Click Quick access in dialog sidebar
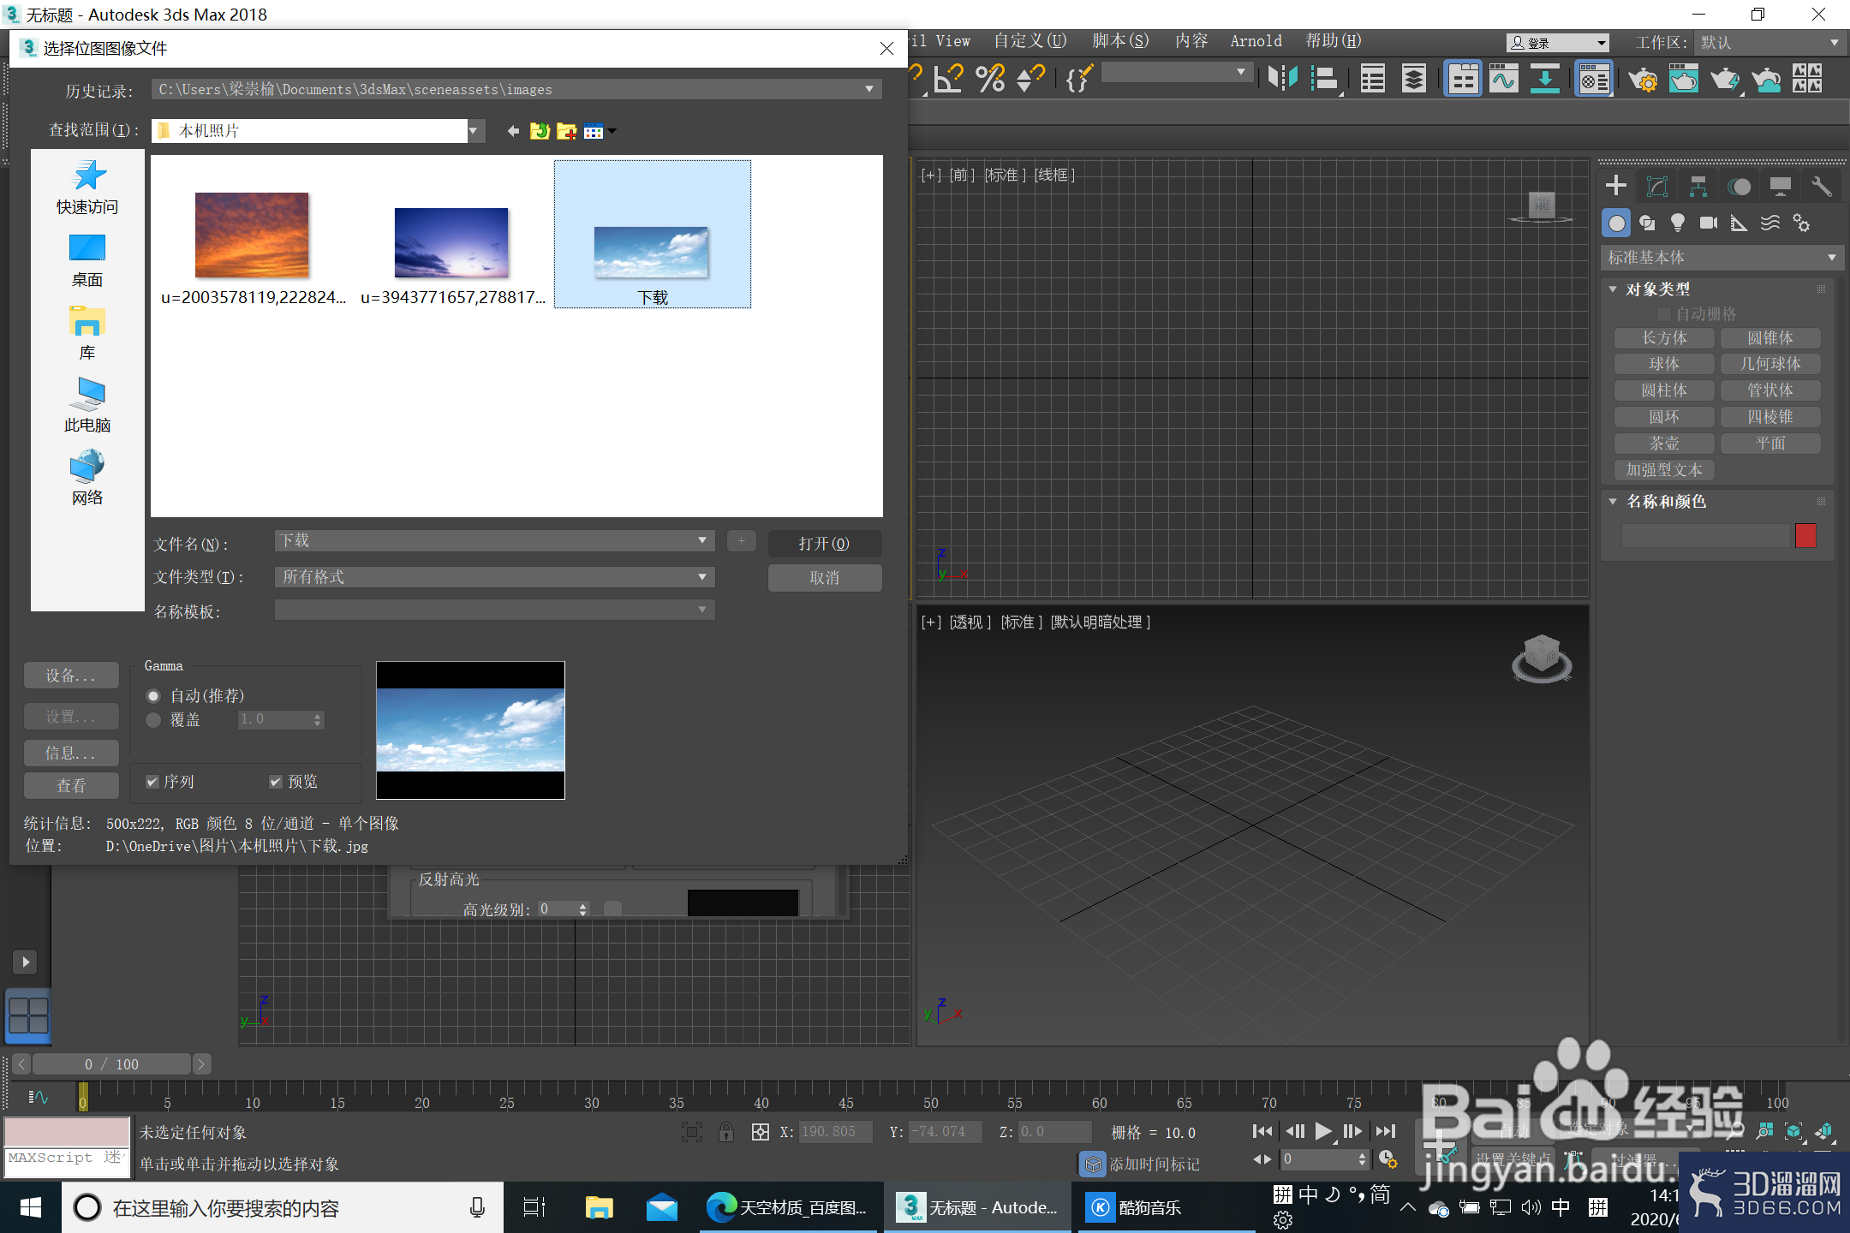Viewport: 1850px width, 1233px height. click(x=87, y=187)
